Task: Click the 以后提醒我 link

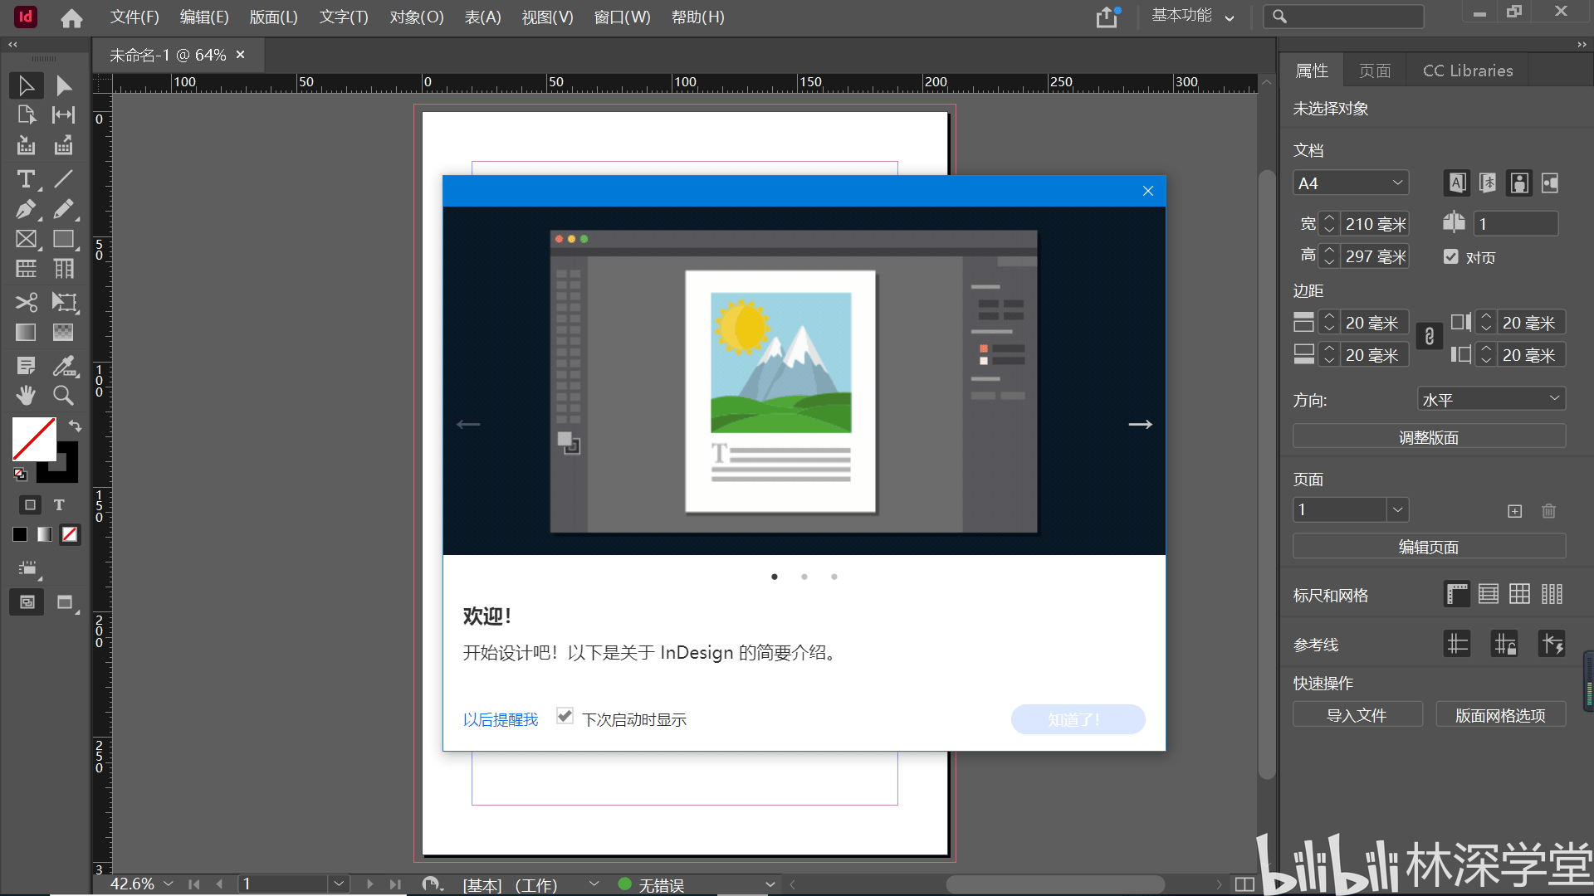Action: pyautogui.click(x=501, y=719)
